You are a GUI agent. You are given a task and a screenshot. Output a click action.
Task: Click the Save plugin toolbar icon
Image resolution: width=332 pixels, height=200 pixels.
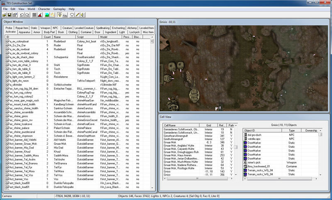coord(10,15)
